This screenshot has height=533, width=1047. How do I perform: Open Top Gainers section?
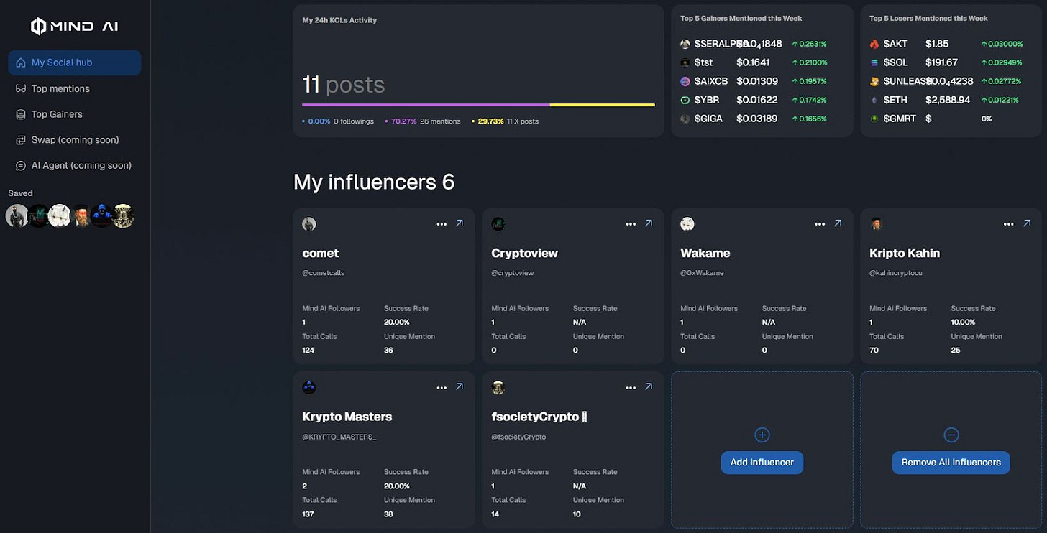pos(57,114)
